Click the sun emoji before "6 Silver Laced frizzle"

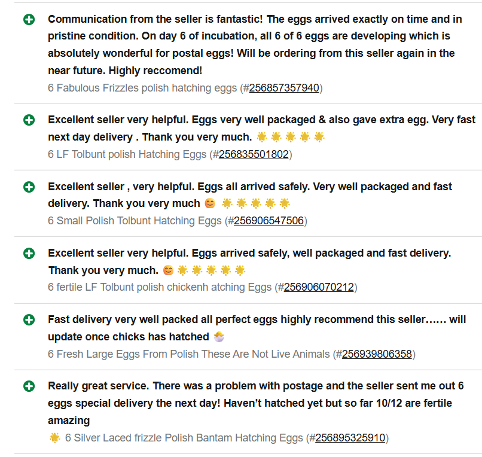(55, 438)
